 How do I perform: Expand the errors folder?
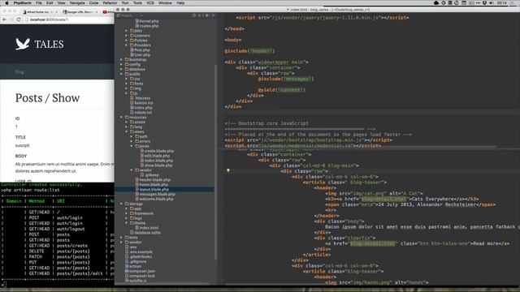132,141
